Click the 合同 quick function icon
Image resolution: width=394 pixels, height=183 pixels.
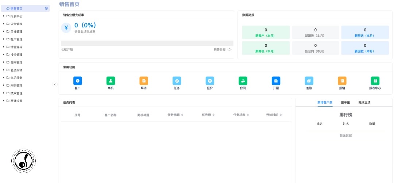coord(243,81)
